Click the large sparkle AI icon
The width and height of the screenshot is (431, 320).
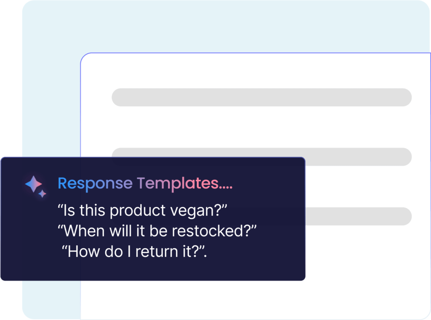pos(33,184)
